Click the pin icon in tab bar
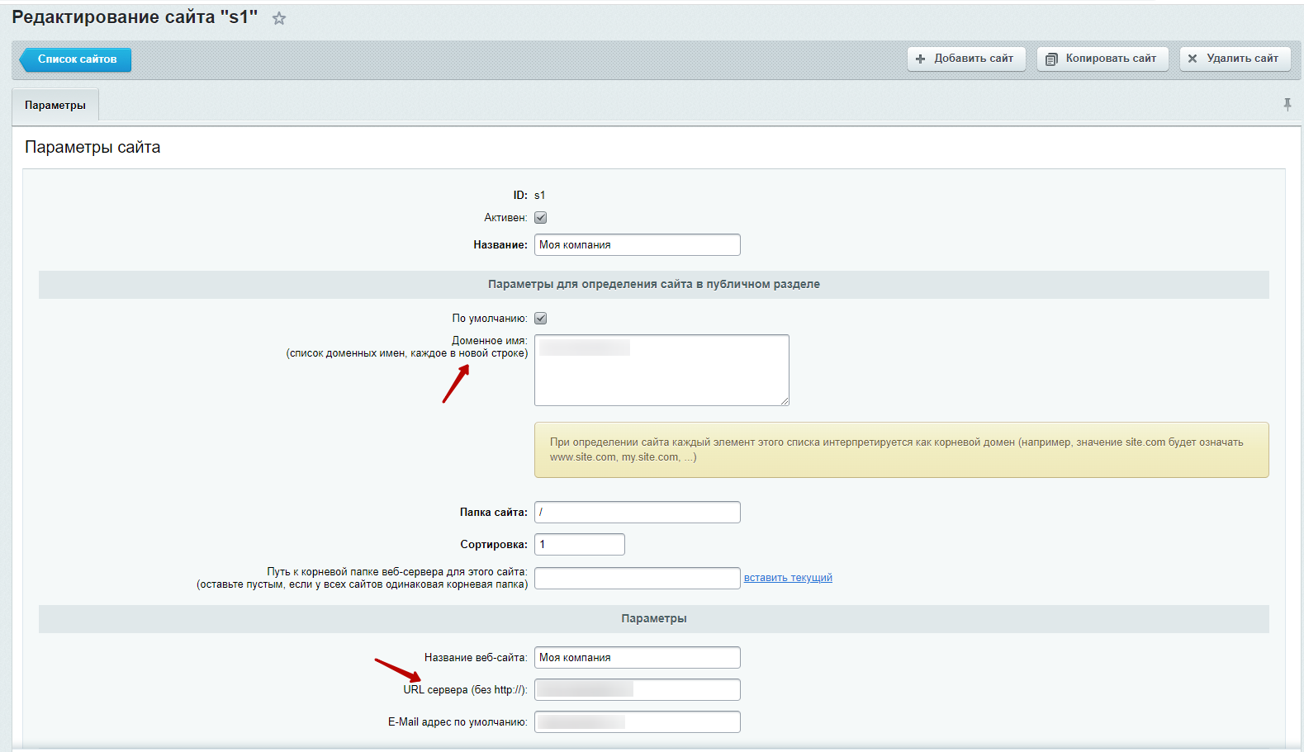Image resolution: width=1304 pixels, height=752 pixels. point(1287,104)
